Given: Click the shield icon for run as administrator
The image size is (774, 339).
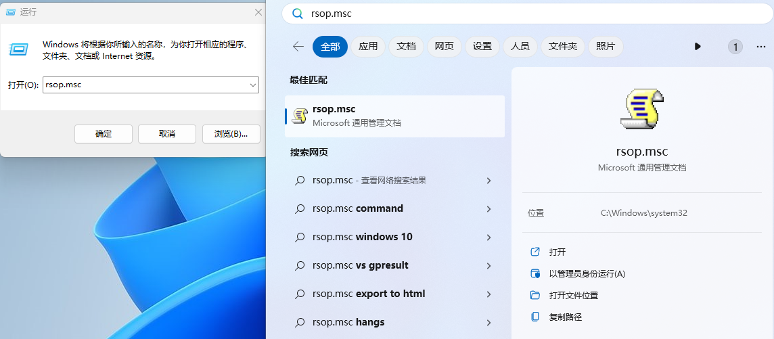Looking at the screenshot, I should pos(535,274).
